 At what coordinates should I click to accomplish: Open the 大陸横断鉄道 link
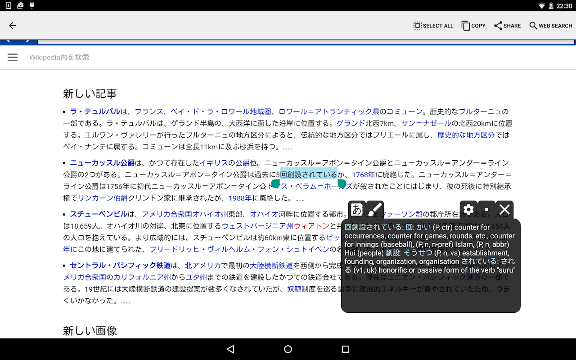[271, 265]
